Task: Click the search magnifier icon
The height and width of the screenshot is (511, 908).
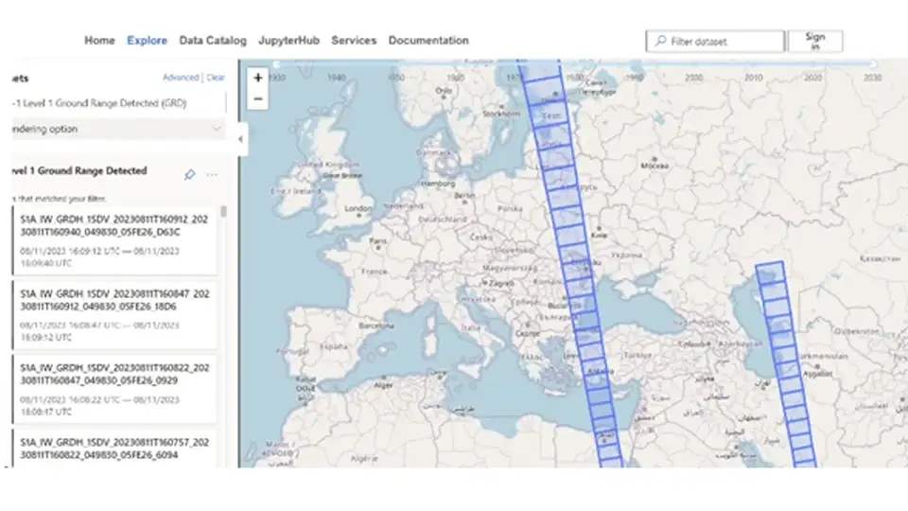Action: click(x=659, y=42)
